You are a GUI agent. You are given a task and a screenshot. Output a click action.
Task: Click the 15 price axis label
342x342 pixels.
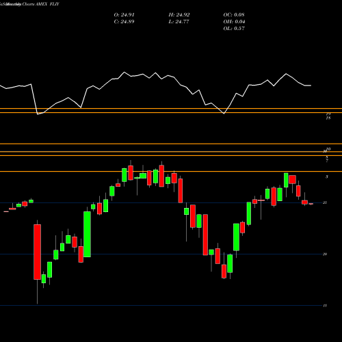(325, 306)
